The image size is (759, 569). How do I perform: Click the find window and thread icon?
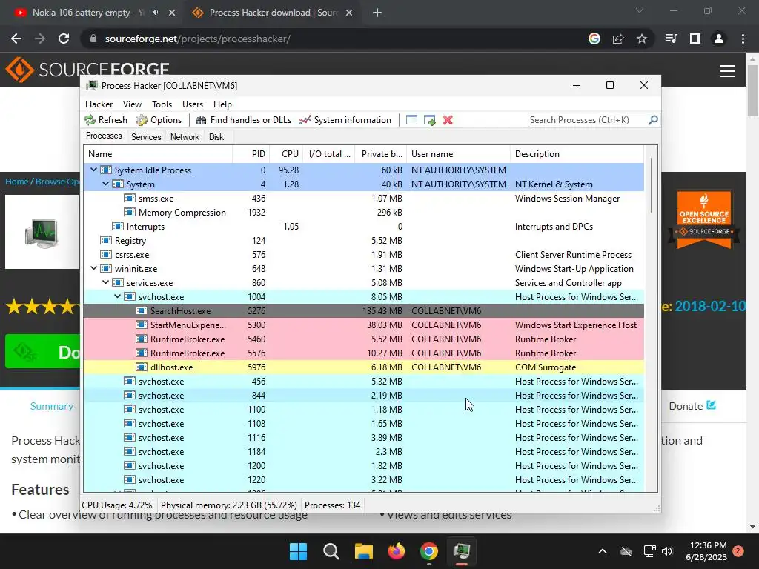[x=429, y=120]
